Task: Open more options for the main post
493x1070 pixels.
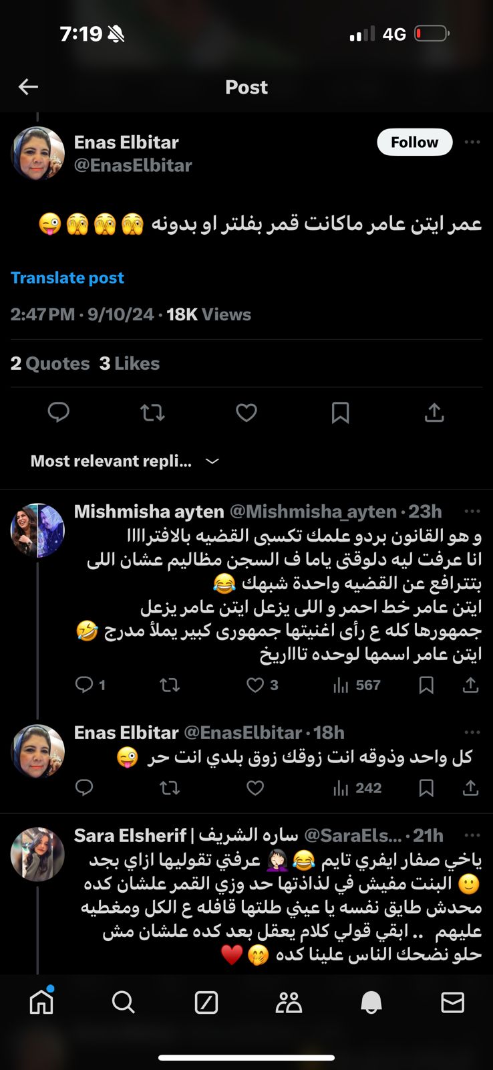Action: click(x=472, y=142)
